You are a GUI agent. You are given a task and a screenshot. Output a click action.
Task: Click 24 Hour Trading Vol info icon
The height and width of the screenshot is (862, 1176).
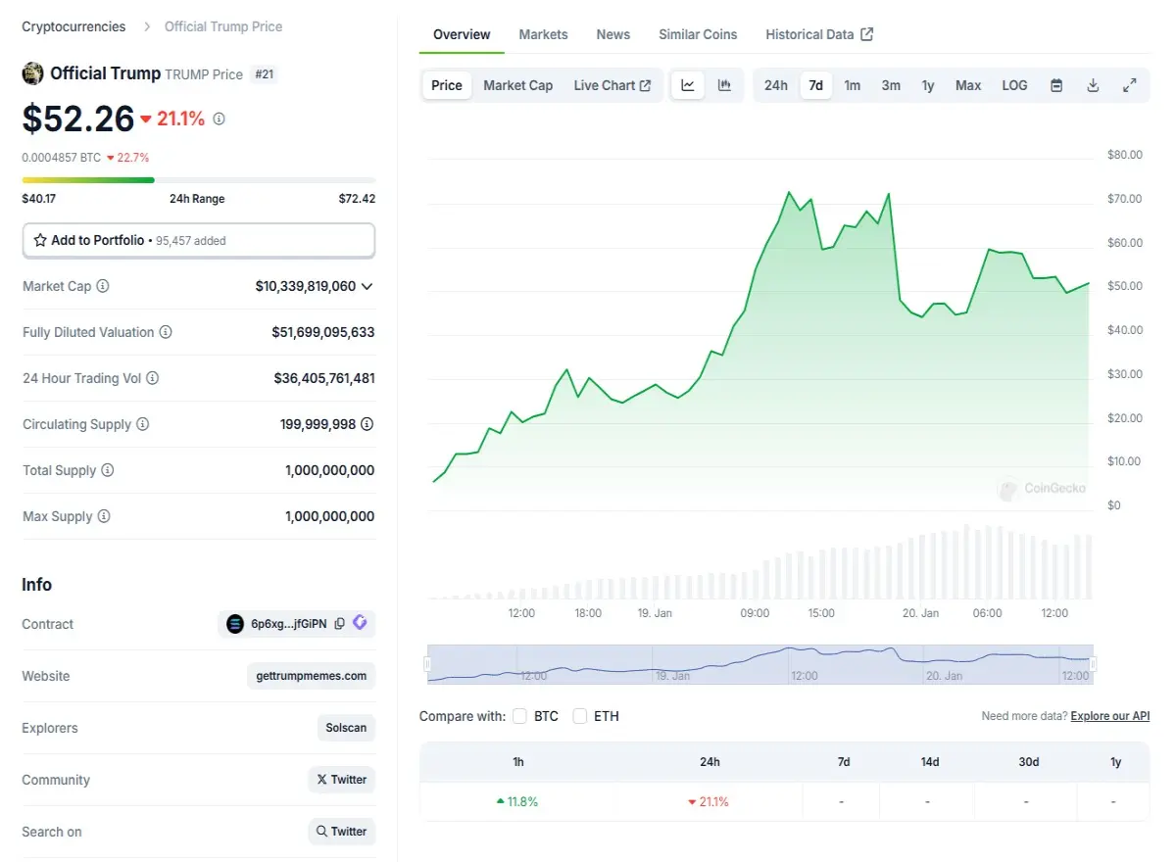(153, 378)
